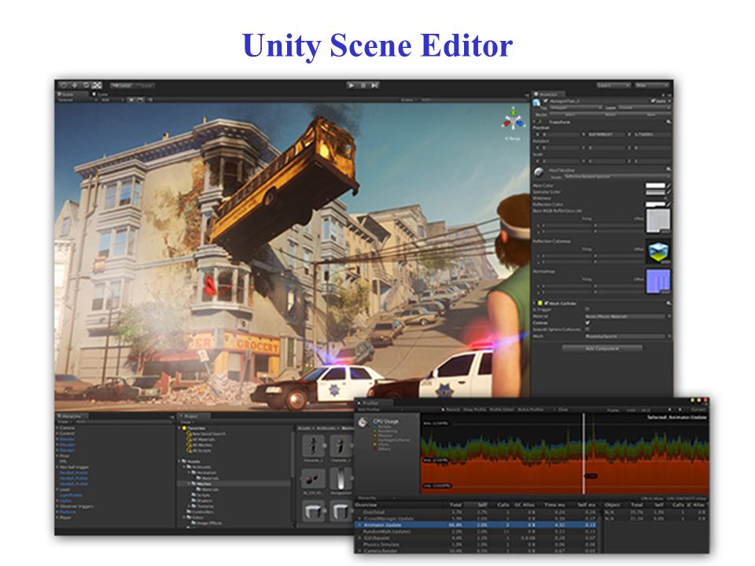Select the Move tool in the toolbar

75,85
